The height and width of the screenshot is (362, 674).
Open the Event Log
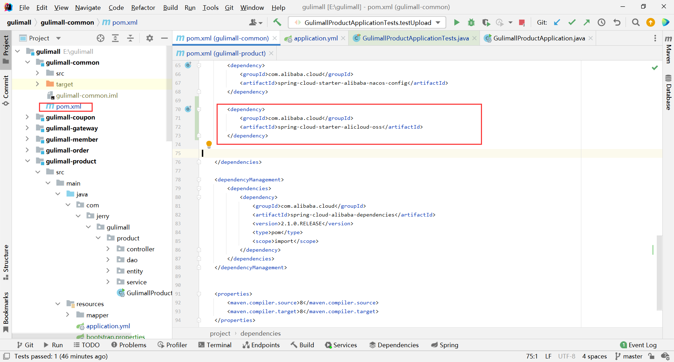[x=639, y=345]
